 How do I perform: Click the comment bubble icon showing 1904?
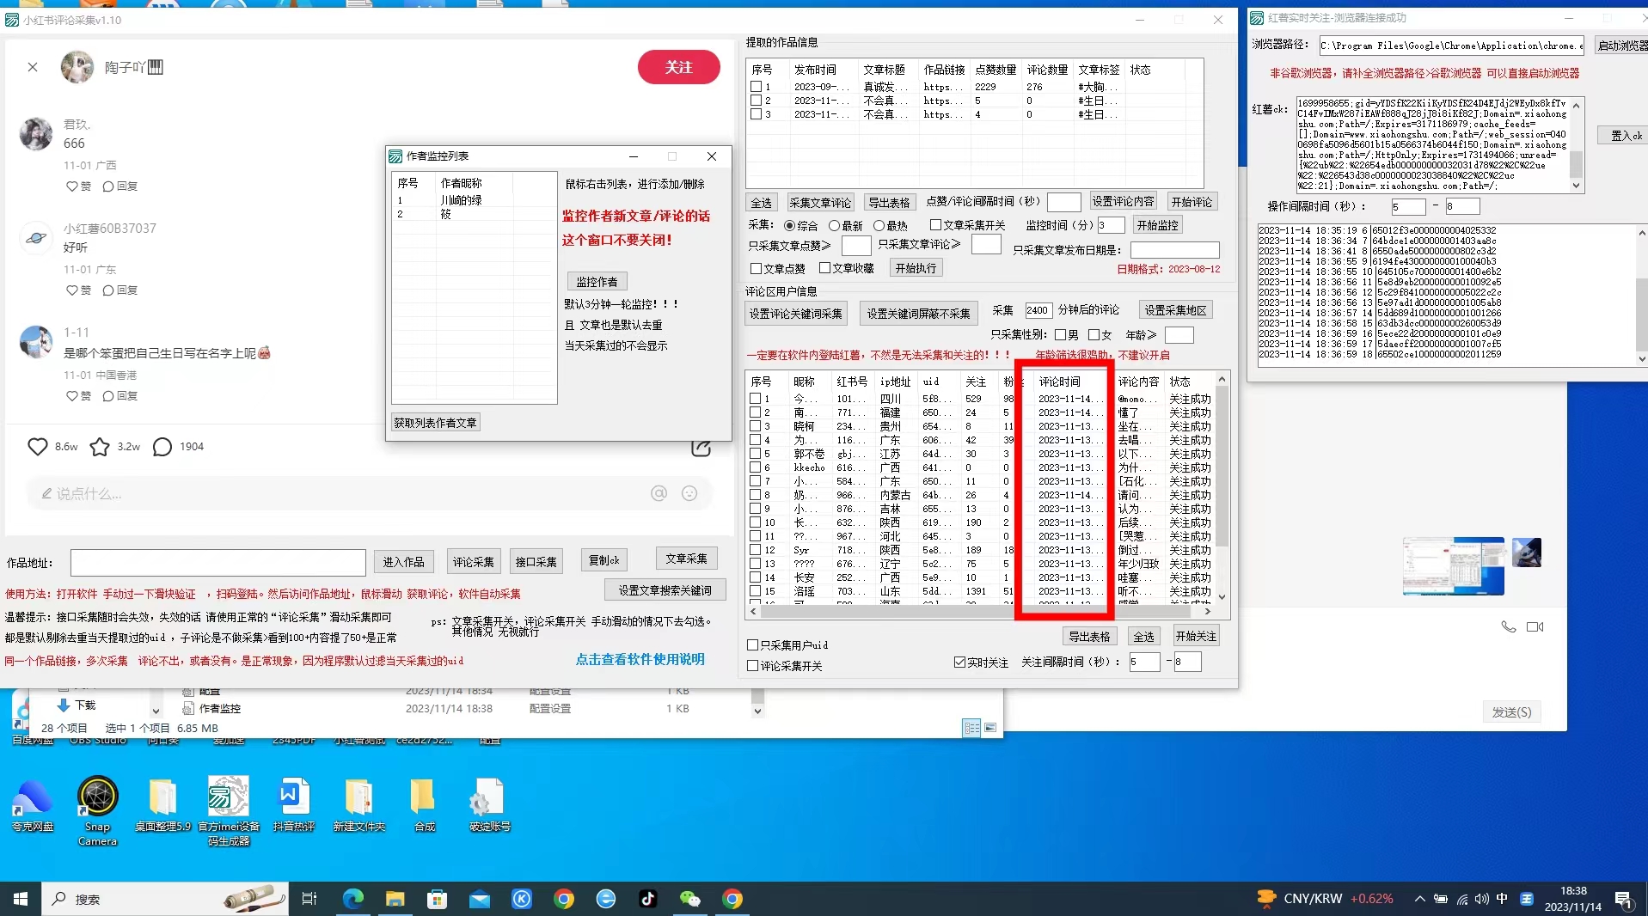162,447
